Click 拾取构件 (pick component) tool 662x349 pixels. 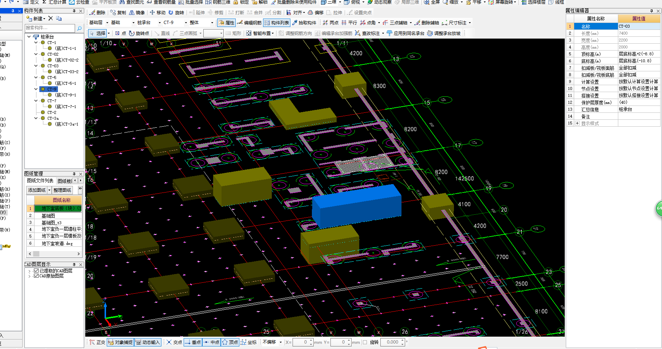click(304, 23)
